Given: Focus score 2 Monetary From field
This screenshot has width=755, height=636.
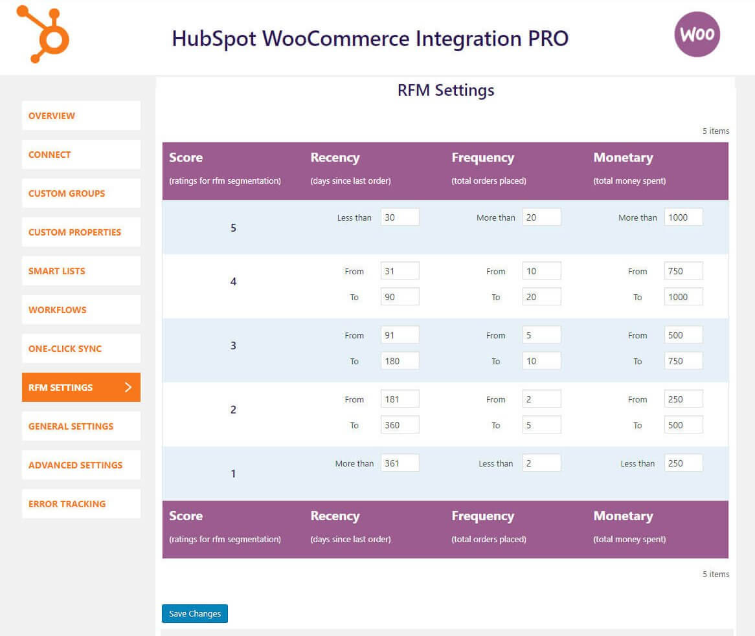Looking at the screenshot, I should tap(683, 399).
